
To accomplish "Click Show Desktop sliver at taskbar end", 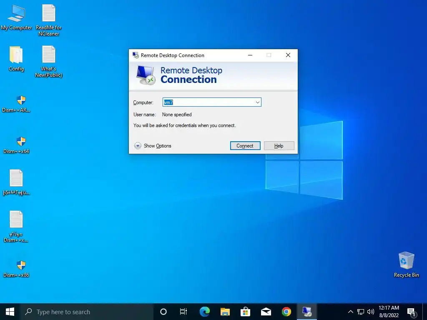I will (425, 312).
